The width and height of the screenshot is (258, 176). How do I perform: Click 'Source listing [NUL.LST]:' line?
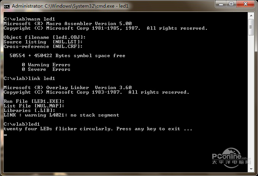43,42
